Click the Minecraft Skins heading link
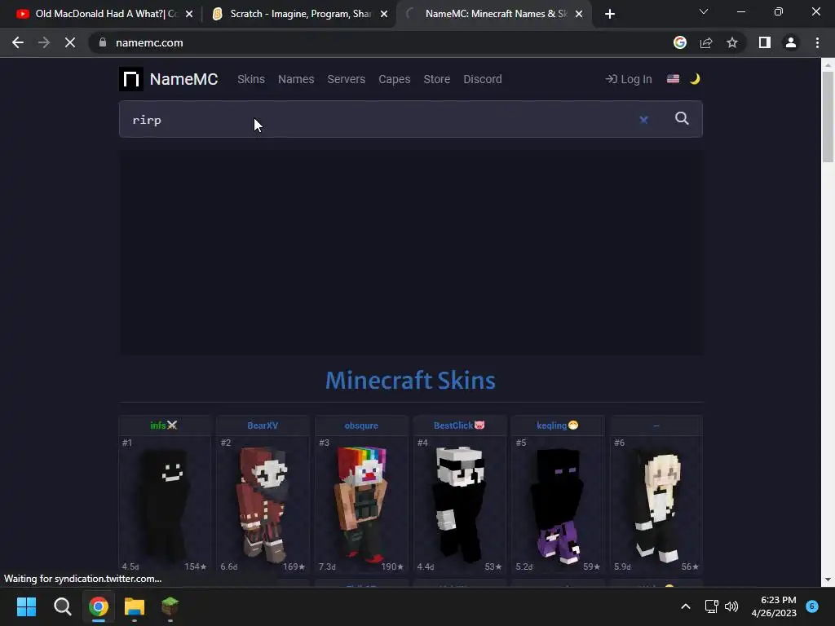The height and width of the screenshot is (626, 835). point(411,380)
